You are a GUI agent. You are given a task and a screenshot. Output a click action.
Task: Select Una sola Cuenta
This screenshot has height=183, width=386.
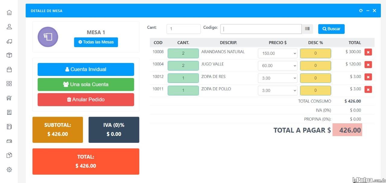86,85
